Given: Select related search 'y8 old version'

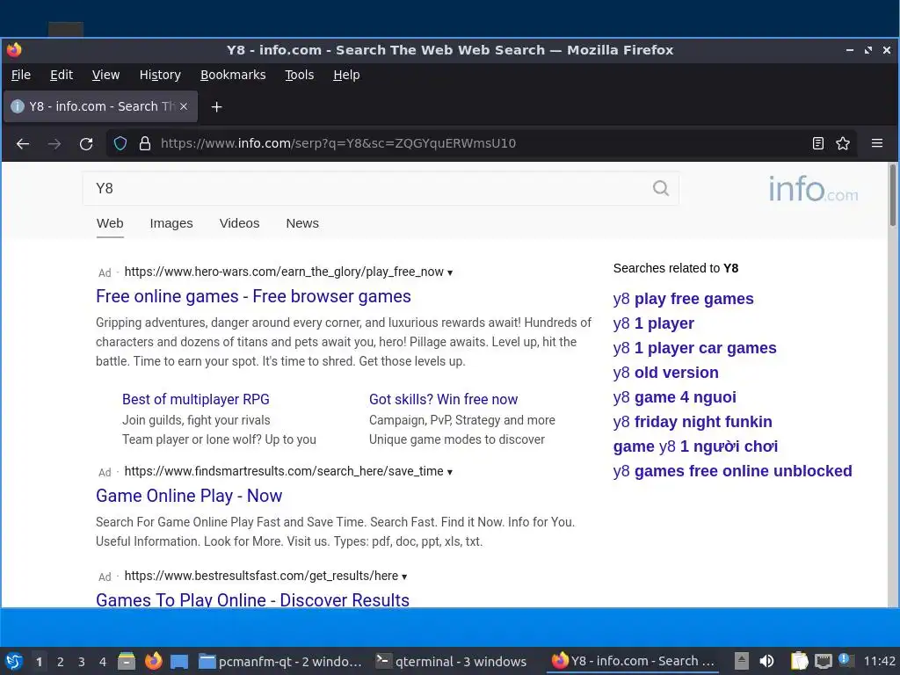Looking at the screenshot, I should tap(665, 373).
